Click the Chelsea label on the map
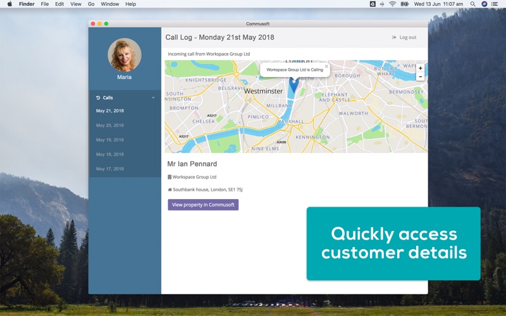 tap(203, 121)
